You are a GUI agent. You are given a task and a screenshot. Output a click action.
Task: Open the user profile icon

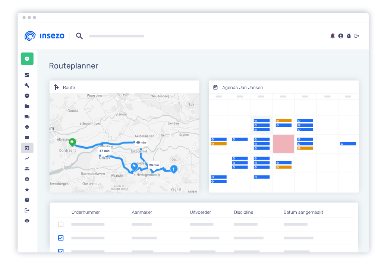[x=340, y=36]
